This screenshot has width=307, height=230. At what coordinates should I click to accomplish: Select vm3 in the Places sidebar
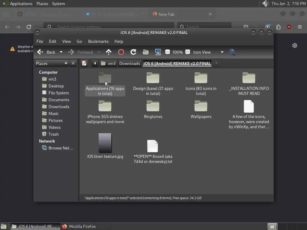click(x=49, y=79)
